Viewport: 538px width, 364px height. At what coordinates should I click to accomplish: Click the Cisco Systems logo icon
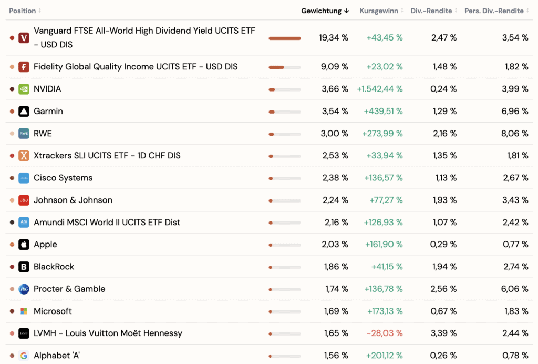[24, 178]
